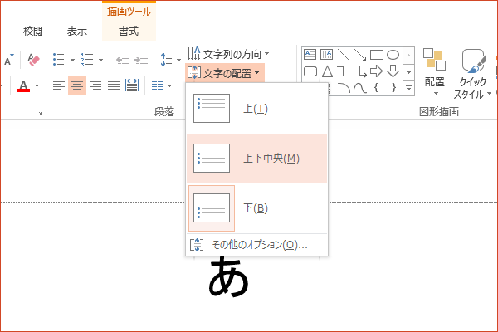Image resolution: width=498 pixels, height=332 pixels.
Task: Select the rectangle shape
Action: click(x=377, y=55)
